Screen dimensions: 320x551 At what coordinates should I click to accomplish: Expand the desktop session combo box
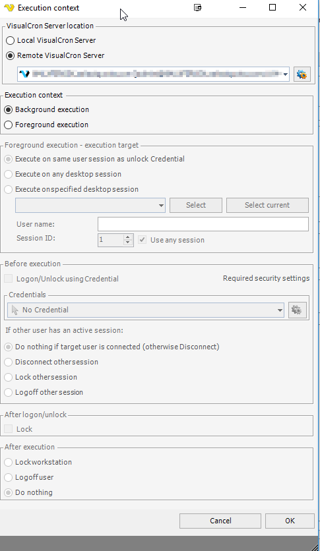coord(161,205)
